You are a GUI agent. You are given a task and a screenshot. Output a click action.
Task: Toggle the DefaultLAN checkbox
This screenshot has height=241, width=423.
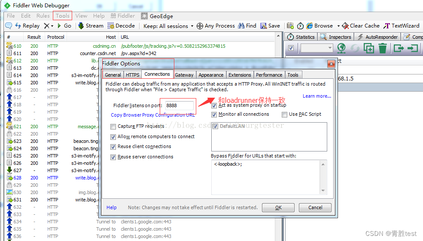(215, 127)
